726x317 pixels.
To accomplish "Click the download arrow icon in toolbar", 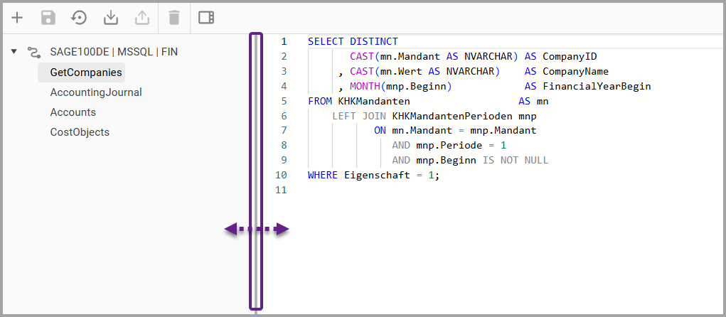I will point(111,18).
